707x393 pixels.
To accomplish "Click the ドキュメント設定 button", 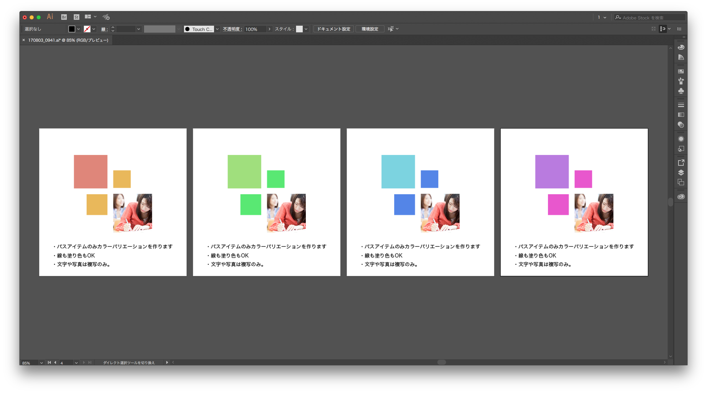I will click(333, 29).
